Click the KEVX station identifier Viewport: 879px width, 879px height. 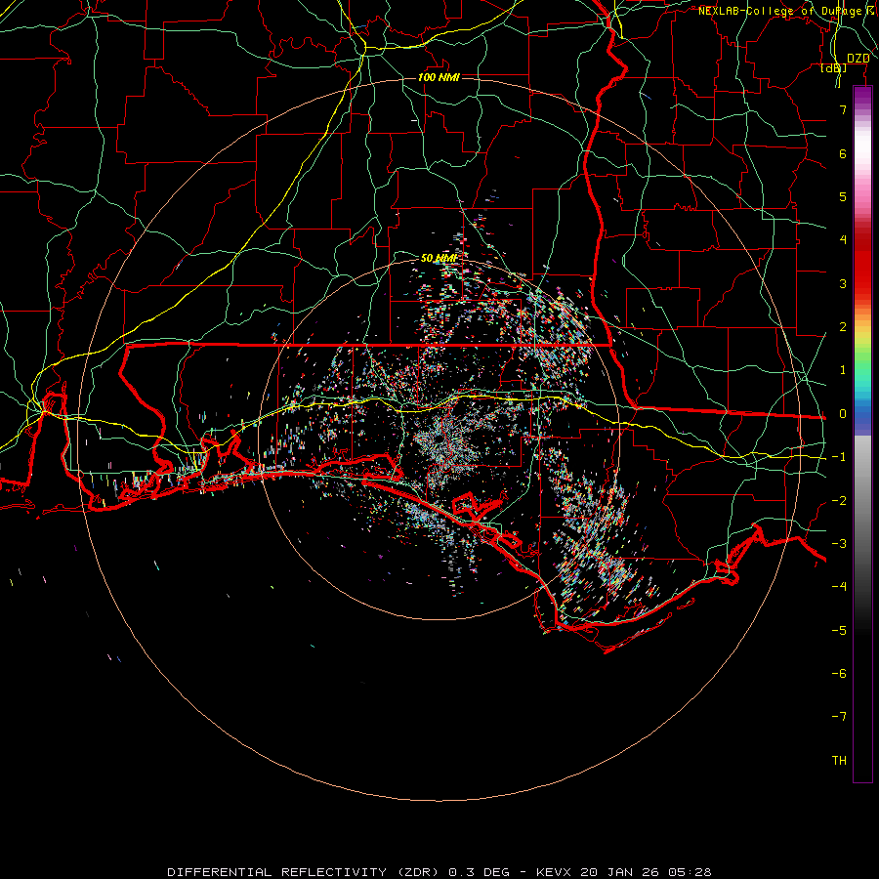pos(555,872)
